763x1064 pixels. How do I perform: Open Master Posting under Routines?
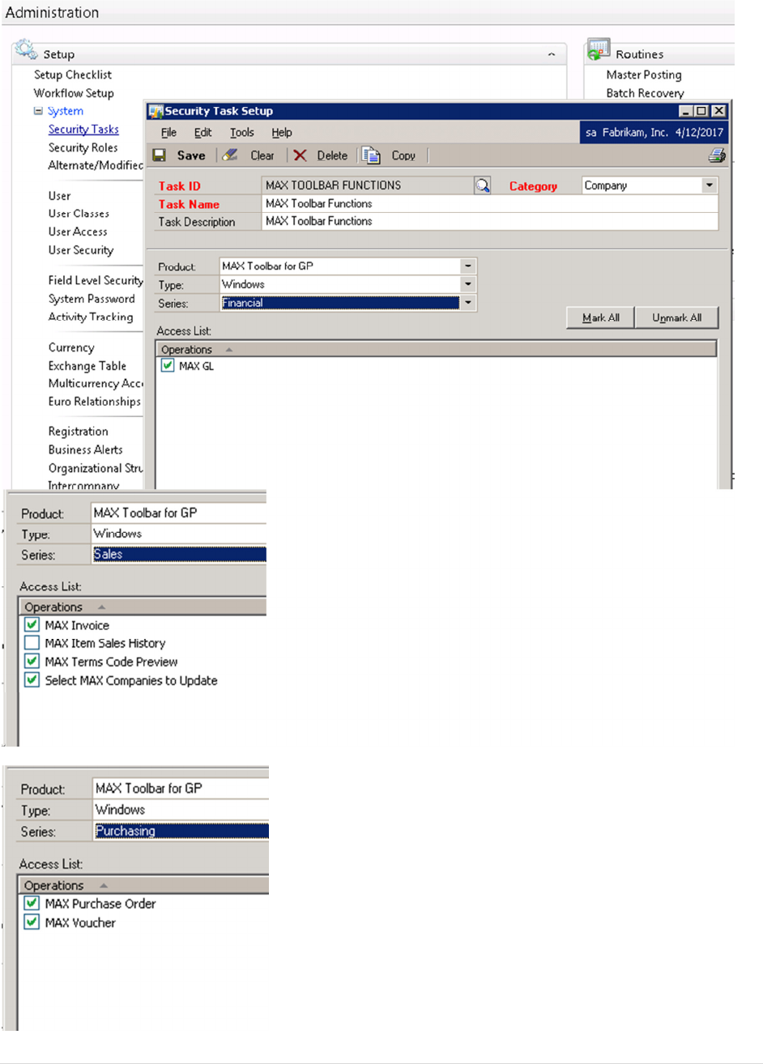[x=644, y=74]
